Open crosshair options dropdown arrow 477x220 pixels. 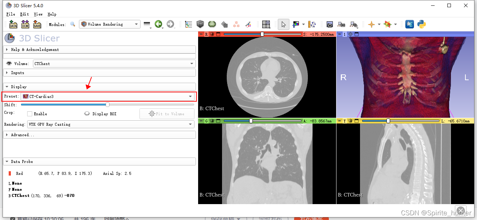(379, 25)
